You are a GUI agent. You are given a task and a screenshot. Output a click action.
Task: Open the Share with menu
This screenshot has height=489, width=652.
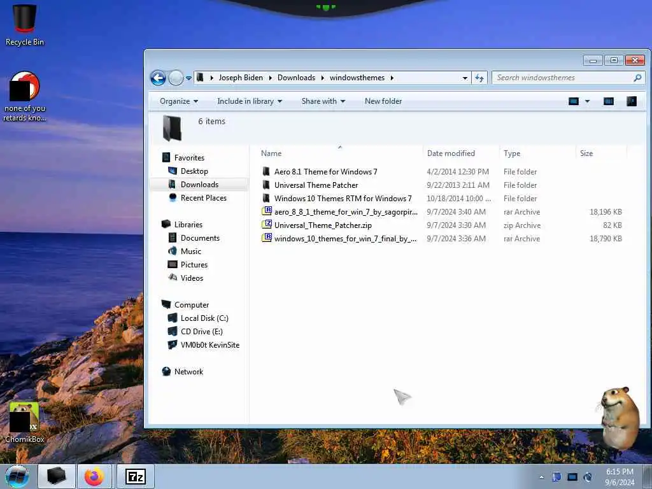click(x=323, y=101)
